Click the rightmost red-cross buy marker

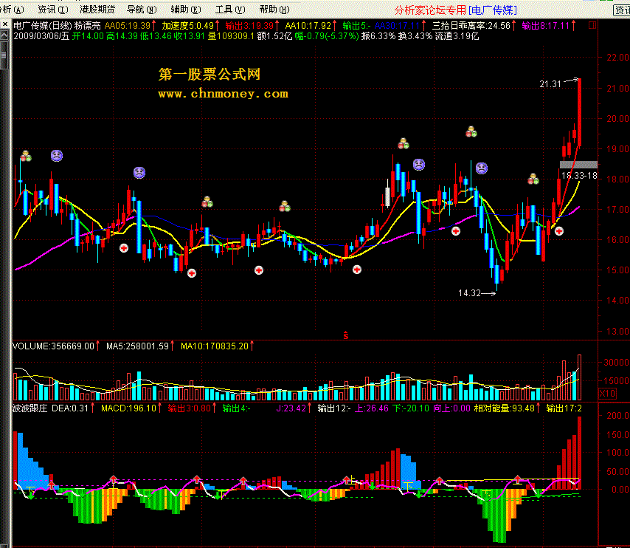click(559, 231)
